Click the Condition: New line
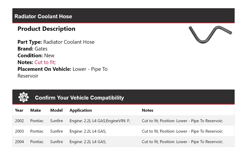The width and height of the screenshot is (247, 155). [36, 55]
